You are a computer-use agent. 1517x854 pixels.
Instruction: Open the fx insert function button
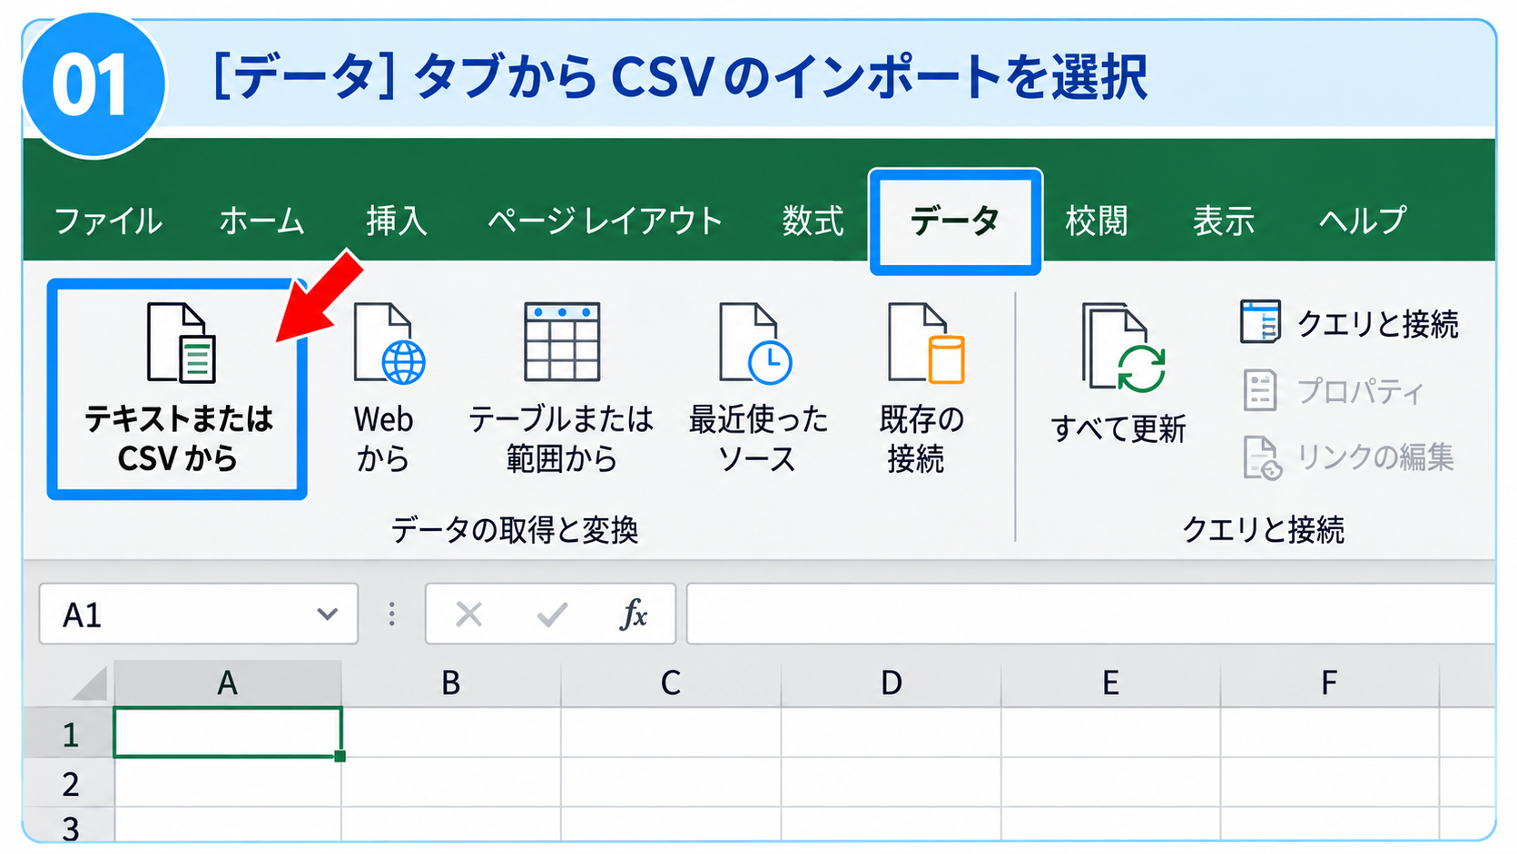coord(634,614)
